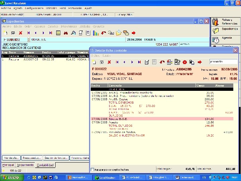Click the binoculars search icon in Expedientes toolbar

tap(66, 33)
